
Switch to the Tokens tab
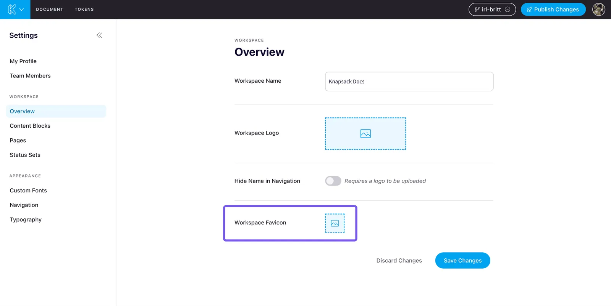(84, 10)
